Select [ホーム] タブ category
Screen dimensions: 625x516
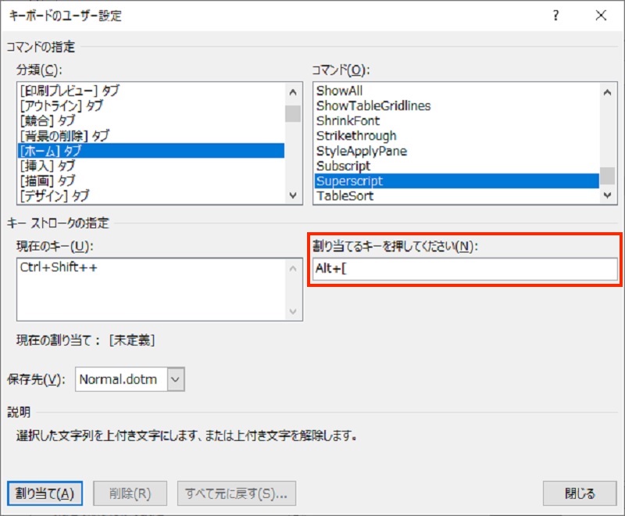coord(151,151)
